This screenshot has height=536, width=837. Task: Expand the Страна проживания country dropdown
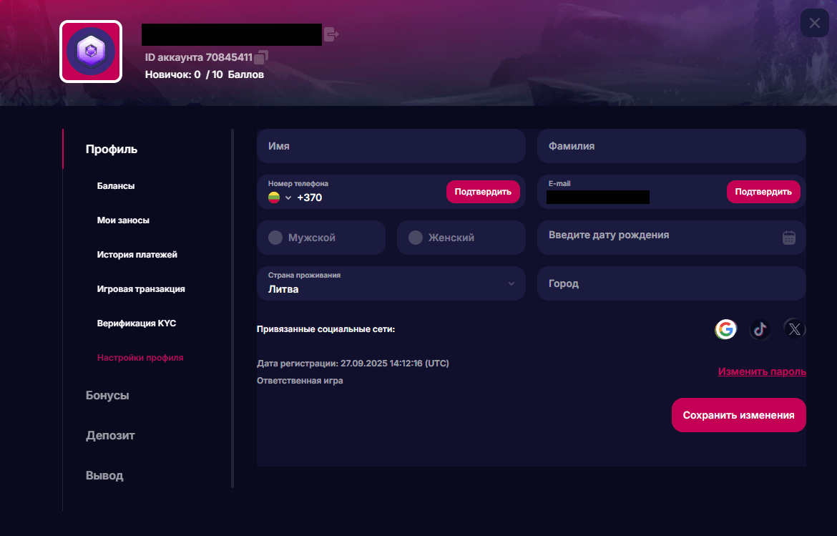[x=512, y=283]
